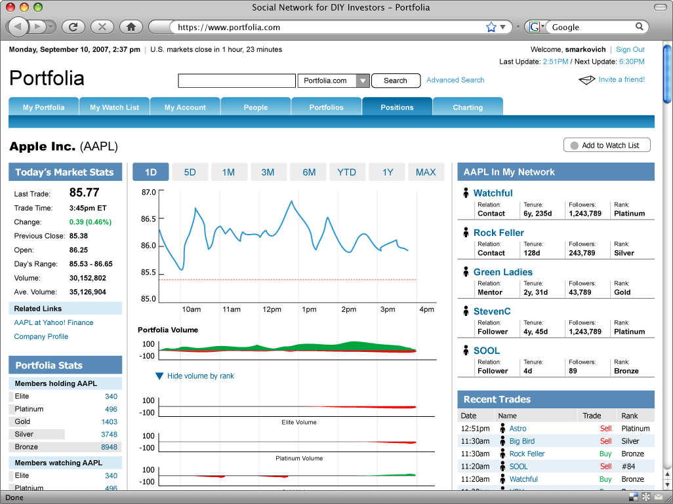Click the Search button

tap(396, 81)
